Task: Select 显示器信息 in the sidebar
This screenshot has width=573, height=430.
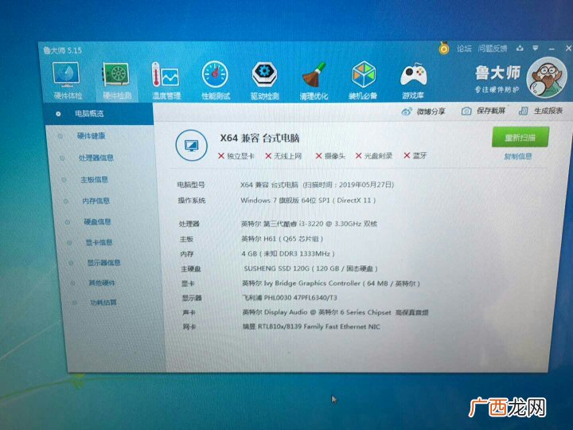Action: (103, 263)
